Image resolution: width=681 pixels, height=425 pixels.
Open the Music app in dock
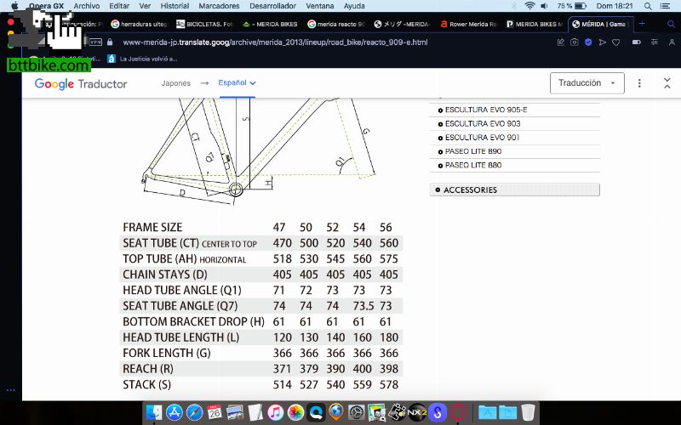click(275, 412)
